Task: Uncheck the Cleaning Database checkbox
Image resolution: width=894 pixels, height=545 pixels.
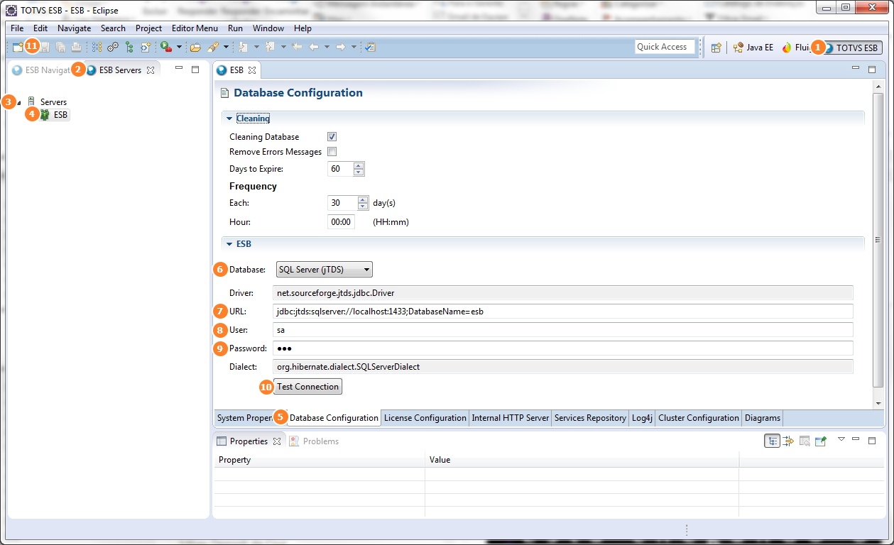Action: 332,137
